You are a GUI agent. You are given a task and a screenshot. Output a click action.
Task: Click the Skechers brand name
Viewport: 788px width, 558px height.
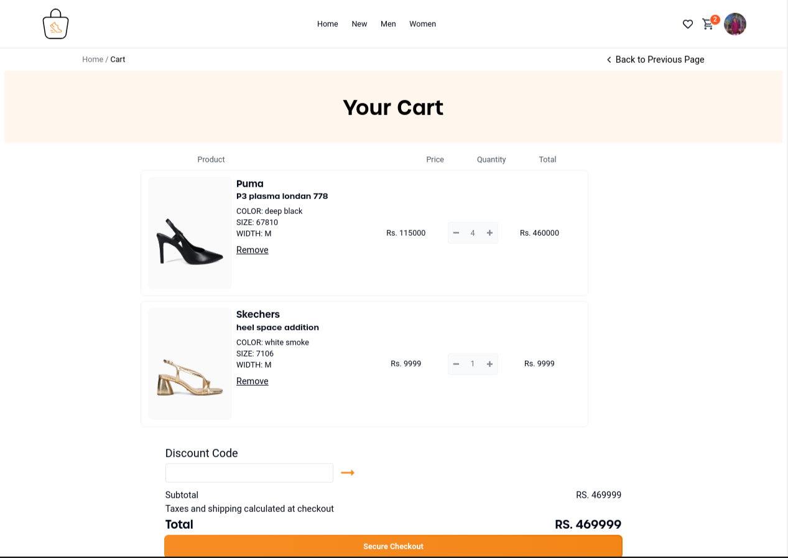(258, 314)
